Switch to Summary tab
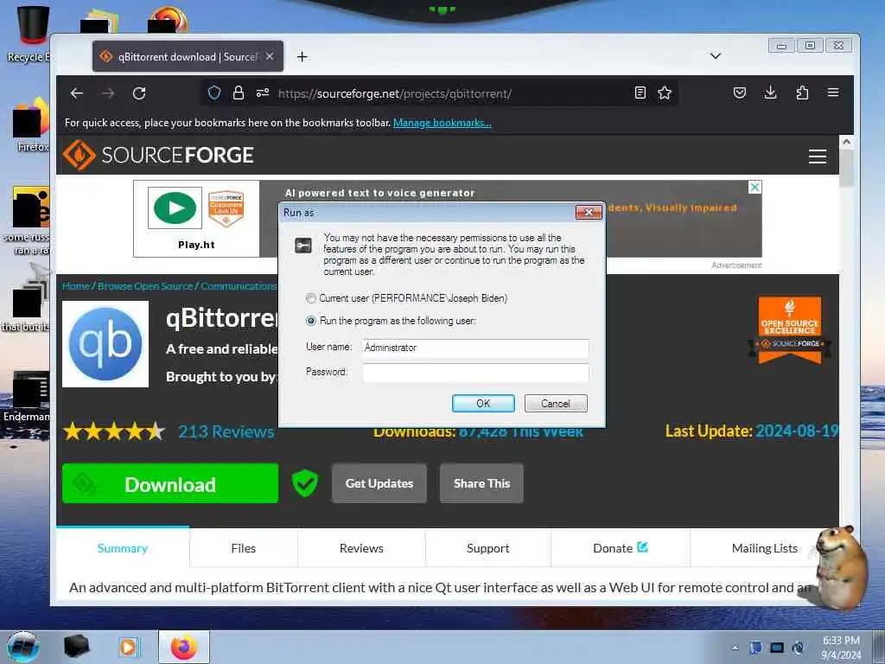Screen dimensions: 885x664 pos(123,547)
